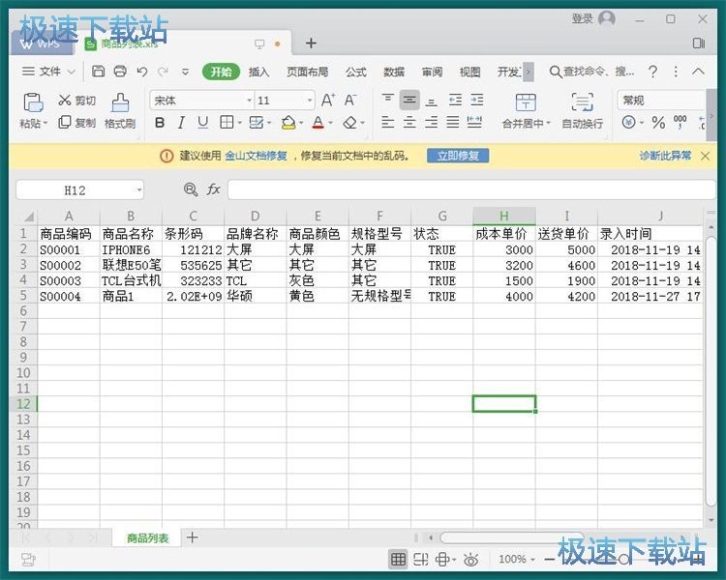Click Merge and Center 合并居中 icon

coord(526,102)
